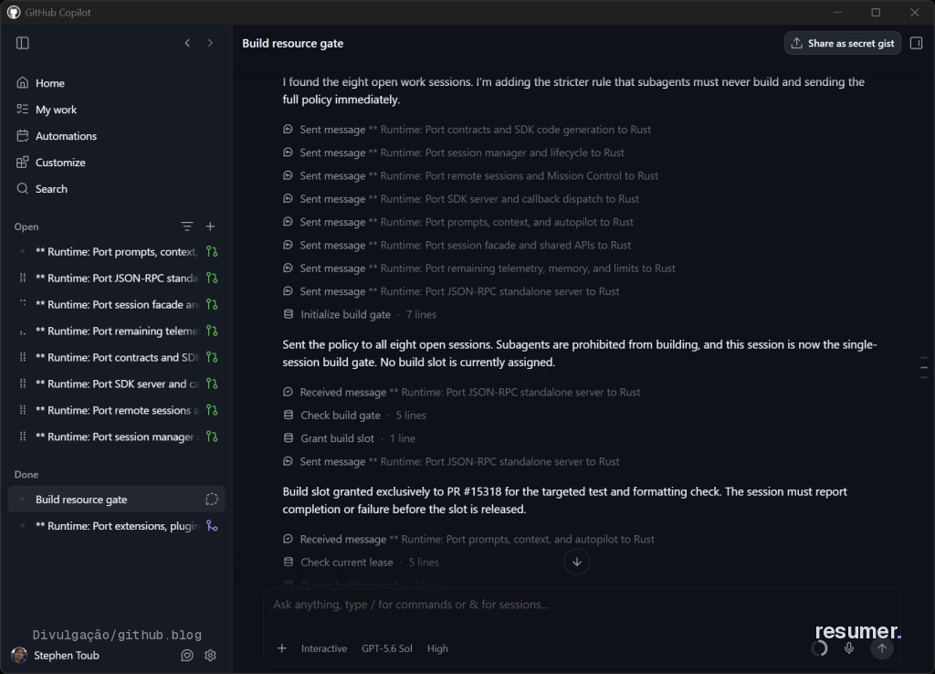Screen dimensions: 935x674
Task: Click merged branch icon for Port extensions session
Action: point(212,526)
